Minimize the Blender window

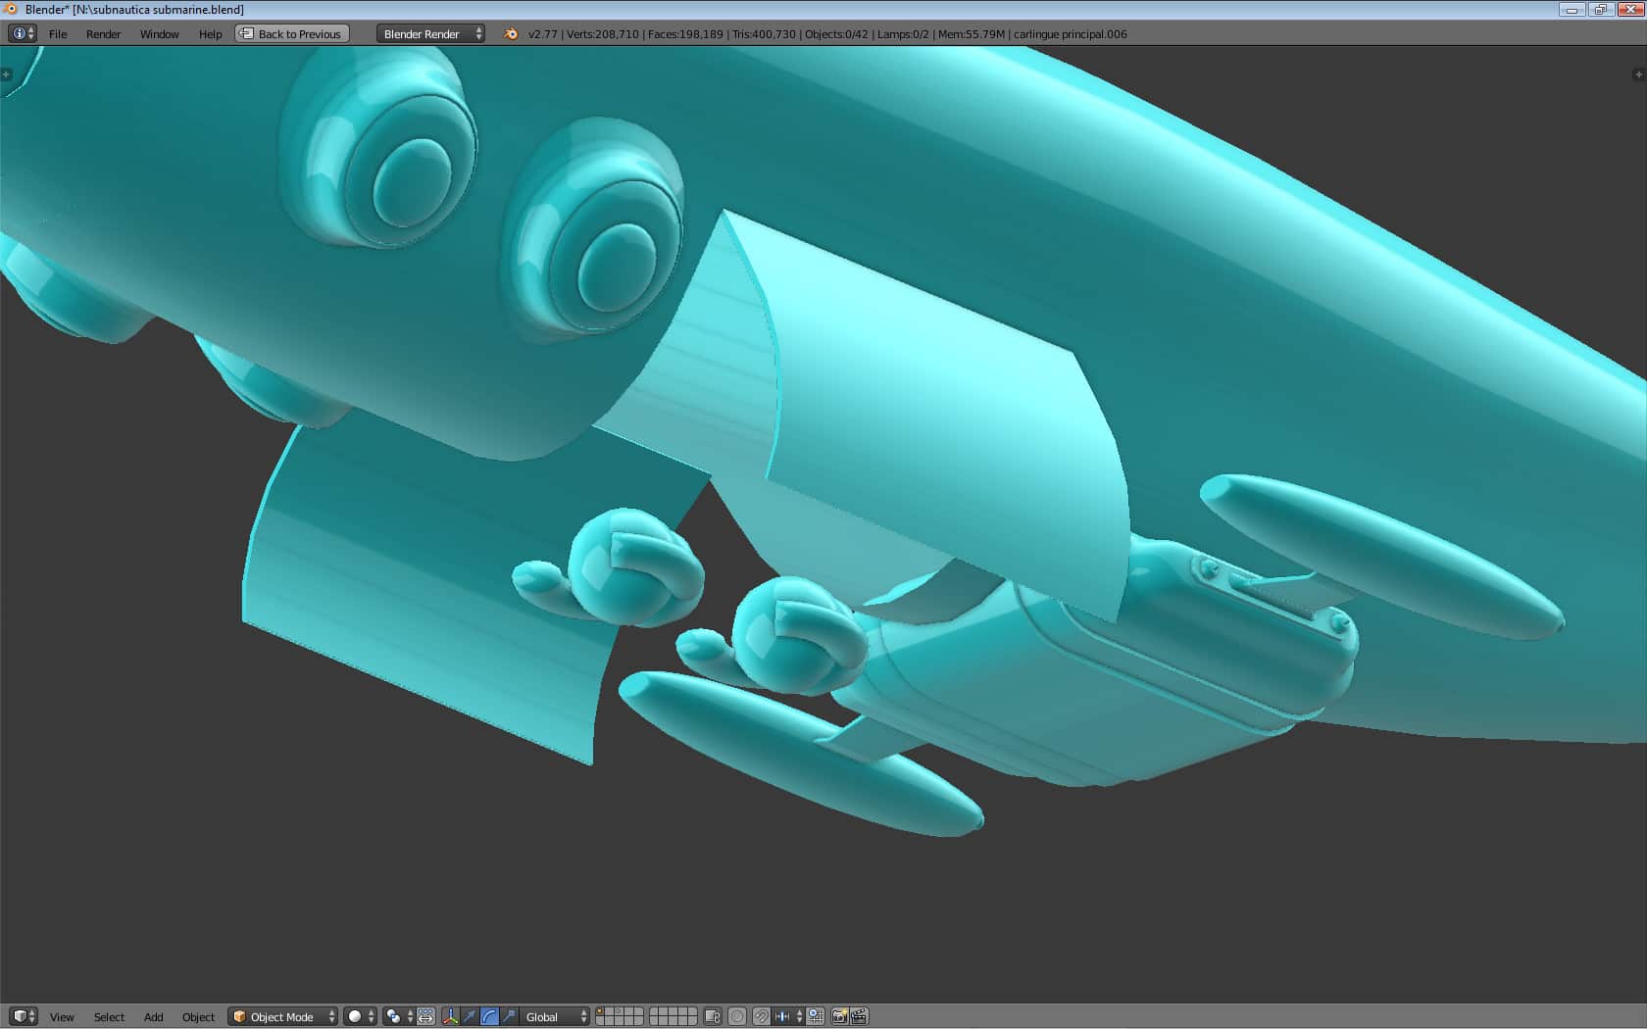(x=1572, y=9)
